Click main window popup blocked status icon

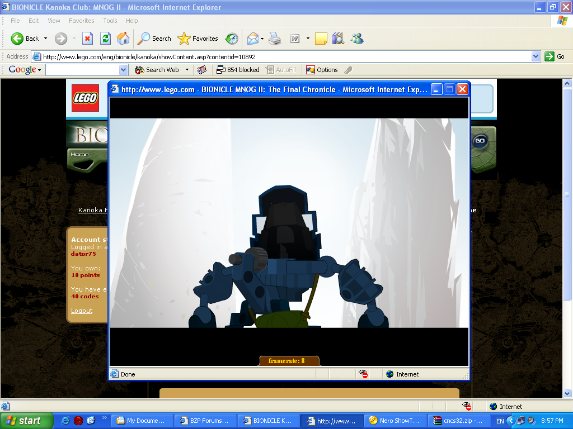(467, 407)
